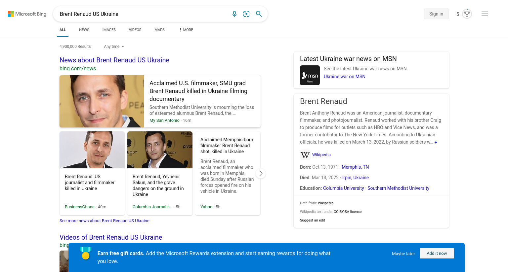Switch to the NEWS tab
This screenshot has width=508, height=272.
tap(84, 30)
